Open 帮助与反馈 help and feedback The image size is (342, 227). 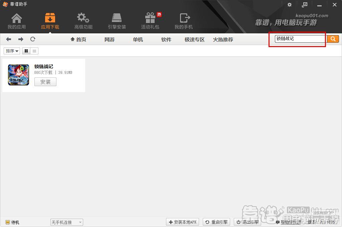pyautogui.click(x=288, y=222)
